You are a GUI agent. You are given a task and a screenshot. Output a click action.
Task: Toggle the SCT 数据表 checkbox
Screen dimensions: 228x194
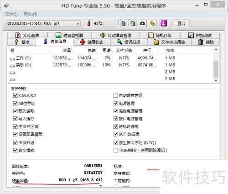click(115, 134)
